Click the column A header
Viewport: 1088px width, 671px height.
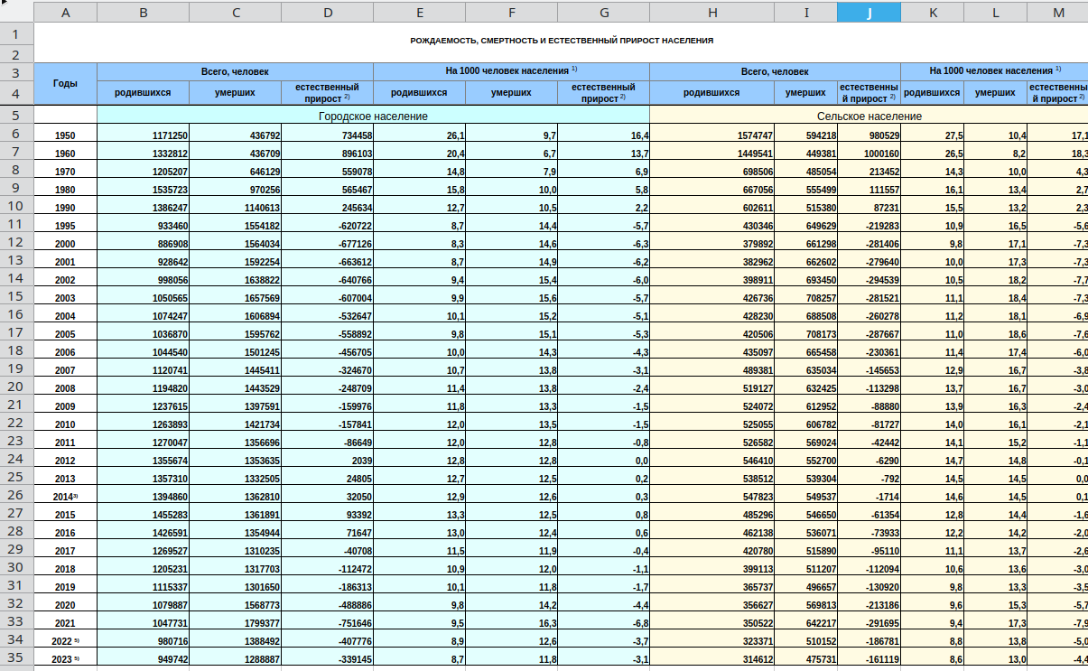65,12
